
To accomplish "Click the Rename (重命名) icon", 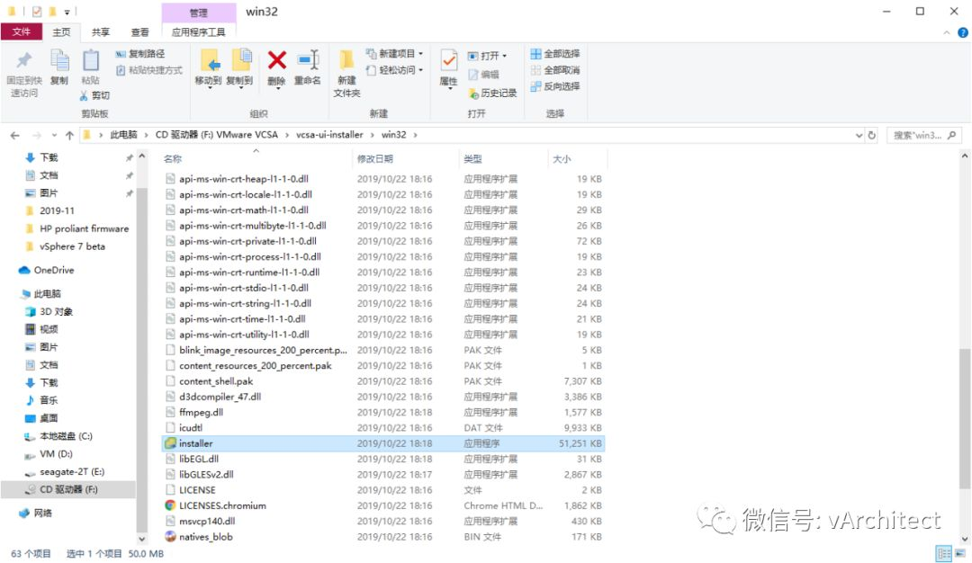I will (308, 60).
